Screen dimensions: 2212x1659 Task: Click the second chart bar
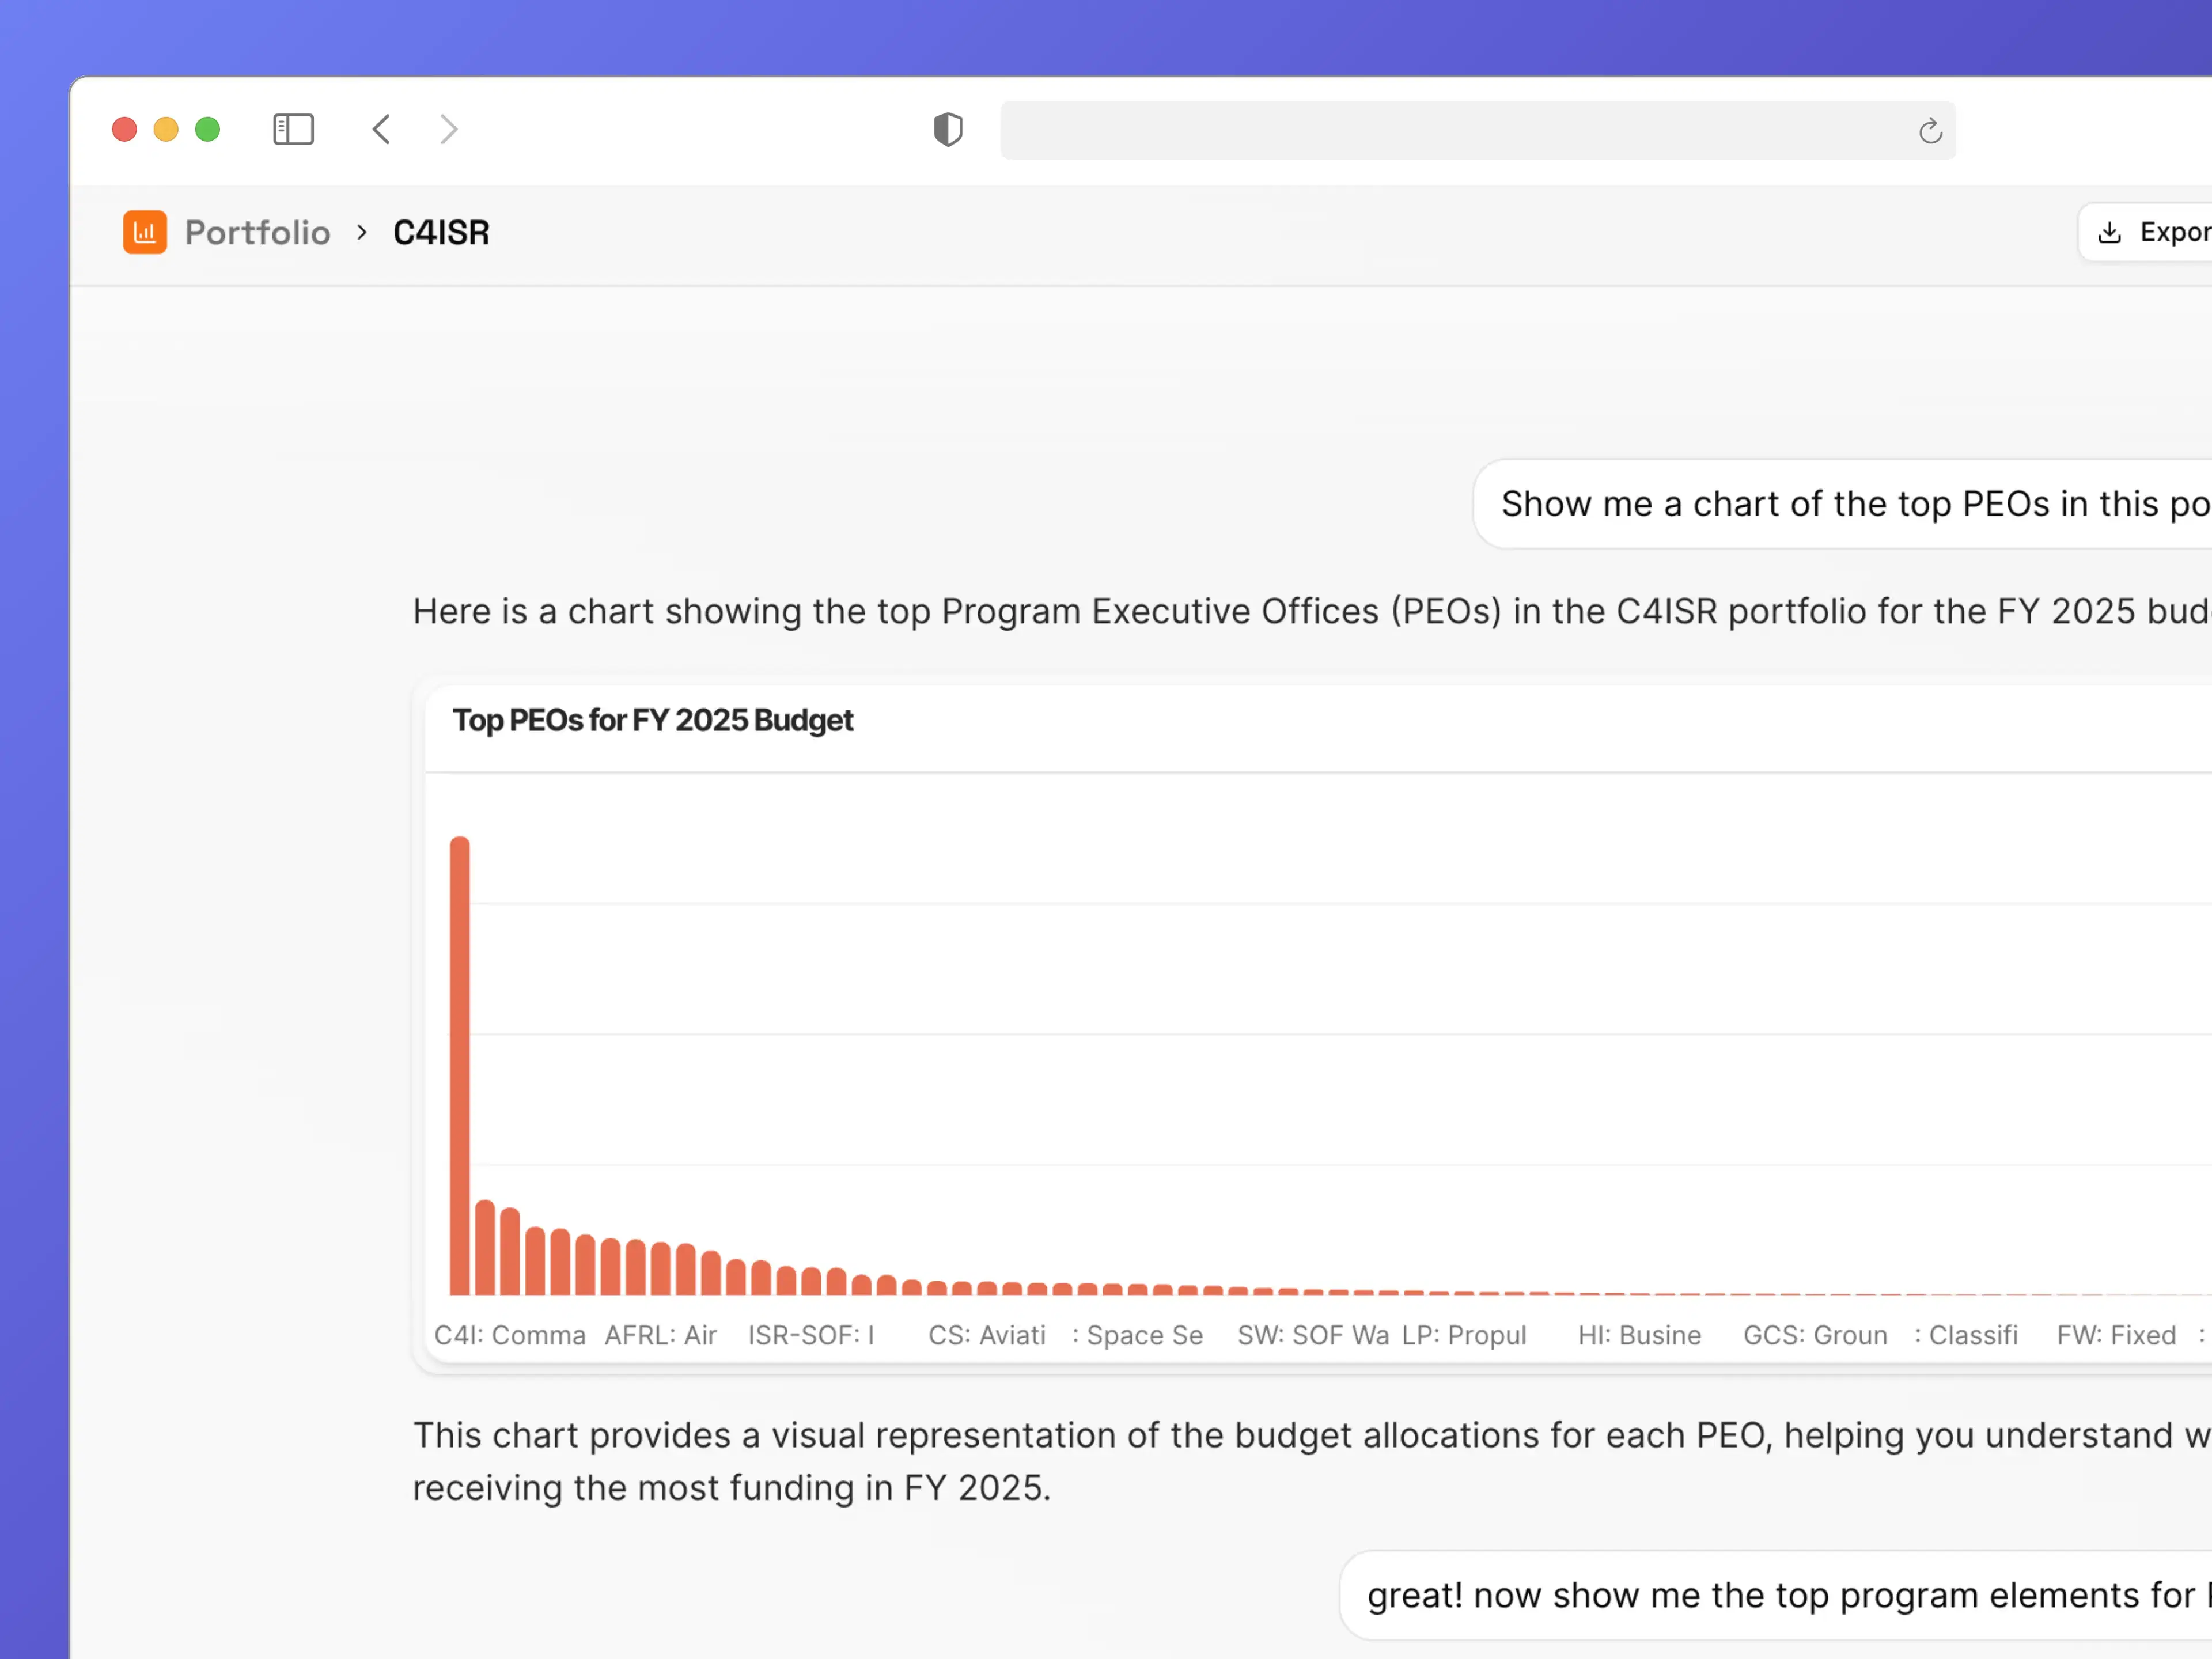(x=485, y=1247)
